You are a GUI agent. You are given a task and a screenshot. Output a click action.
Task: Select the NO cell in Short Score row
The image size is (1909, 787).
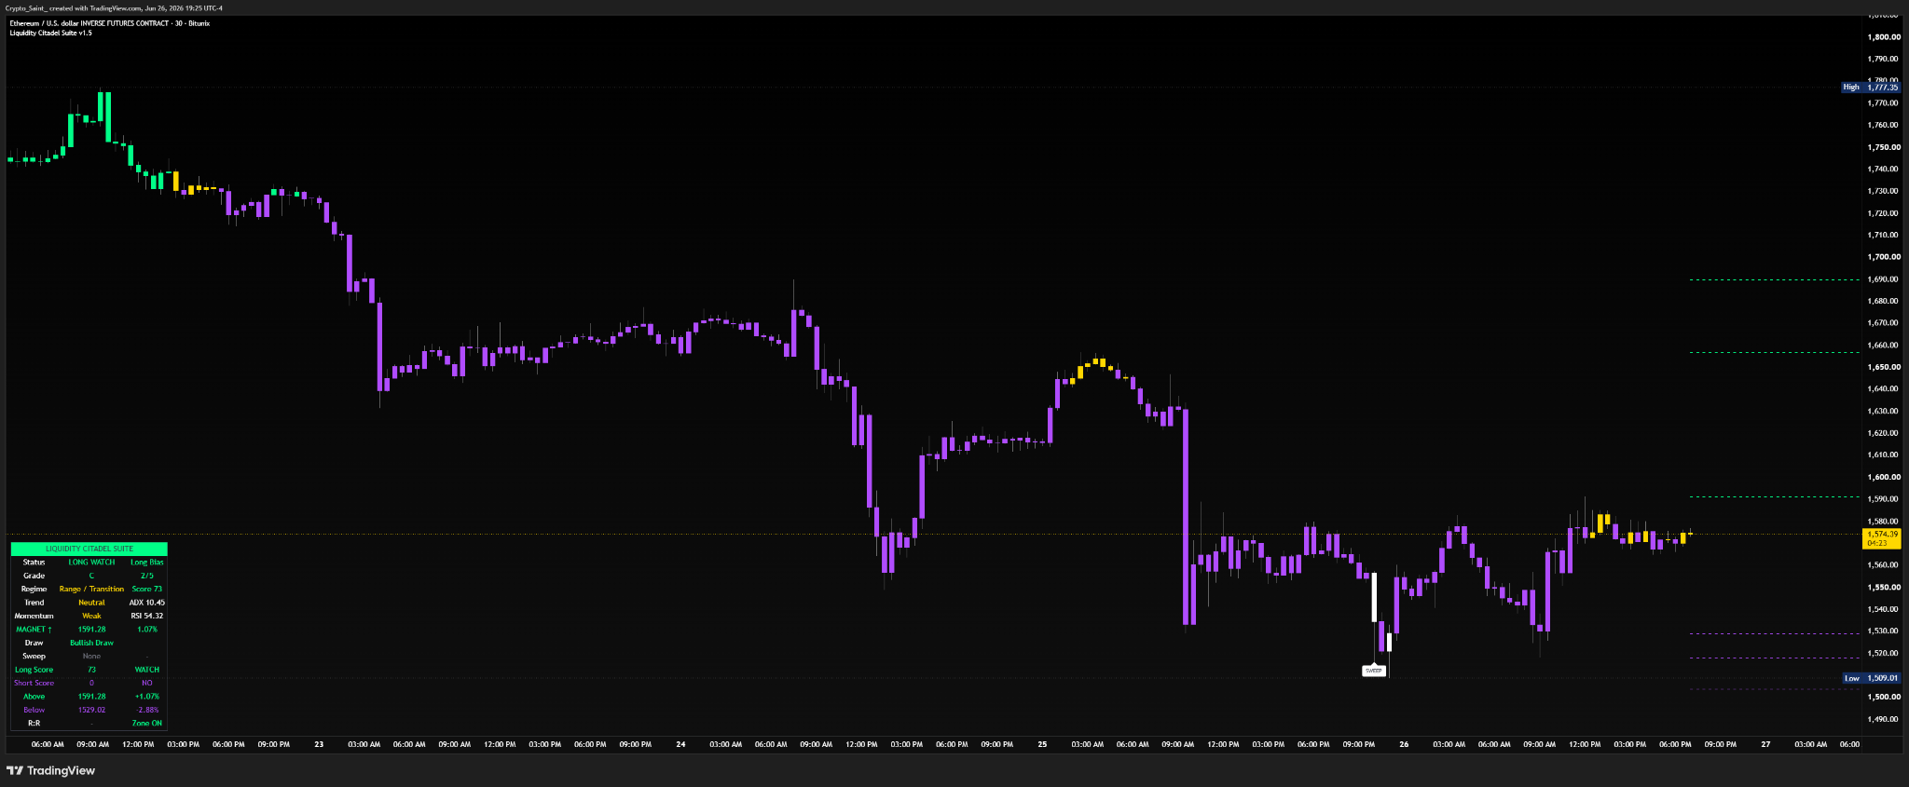point(147,683)
